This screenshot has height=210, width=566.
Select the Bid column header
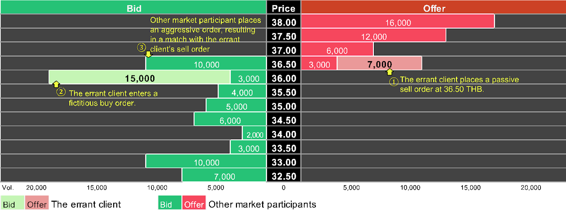click(134, 8)
